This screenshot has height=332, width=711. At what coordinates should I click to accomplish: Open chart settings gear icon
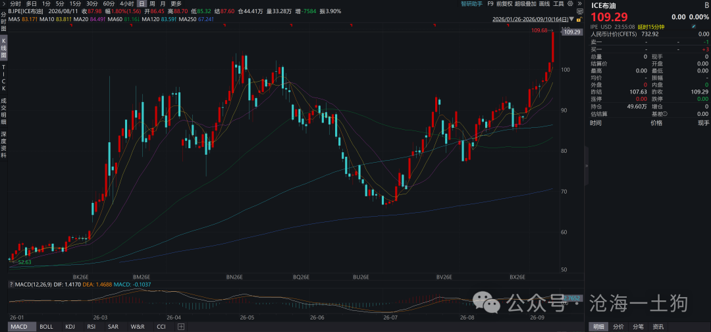point(570,4)
